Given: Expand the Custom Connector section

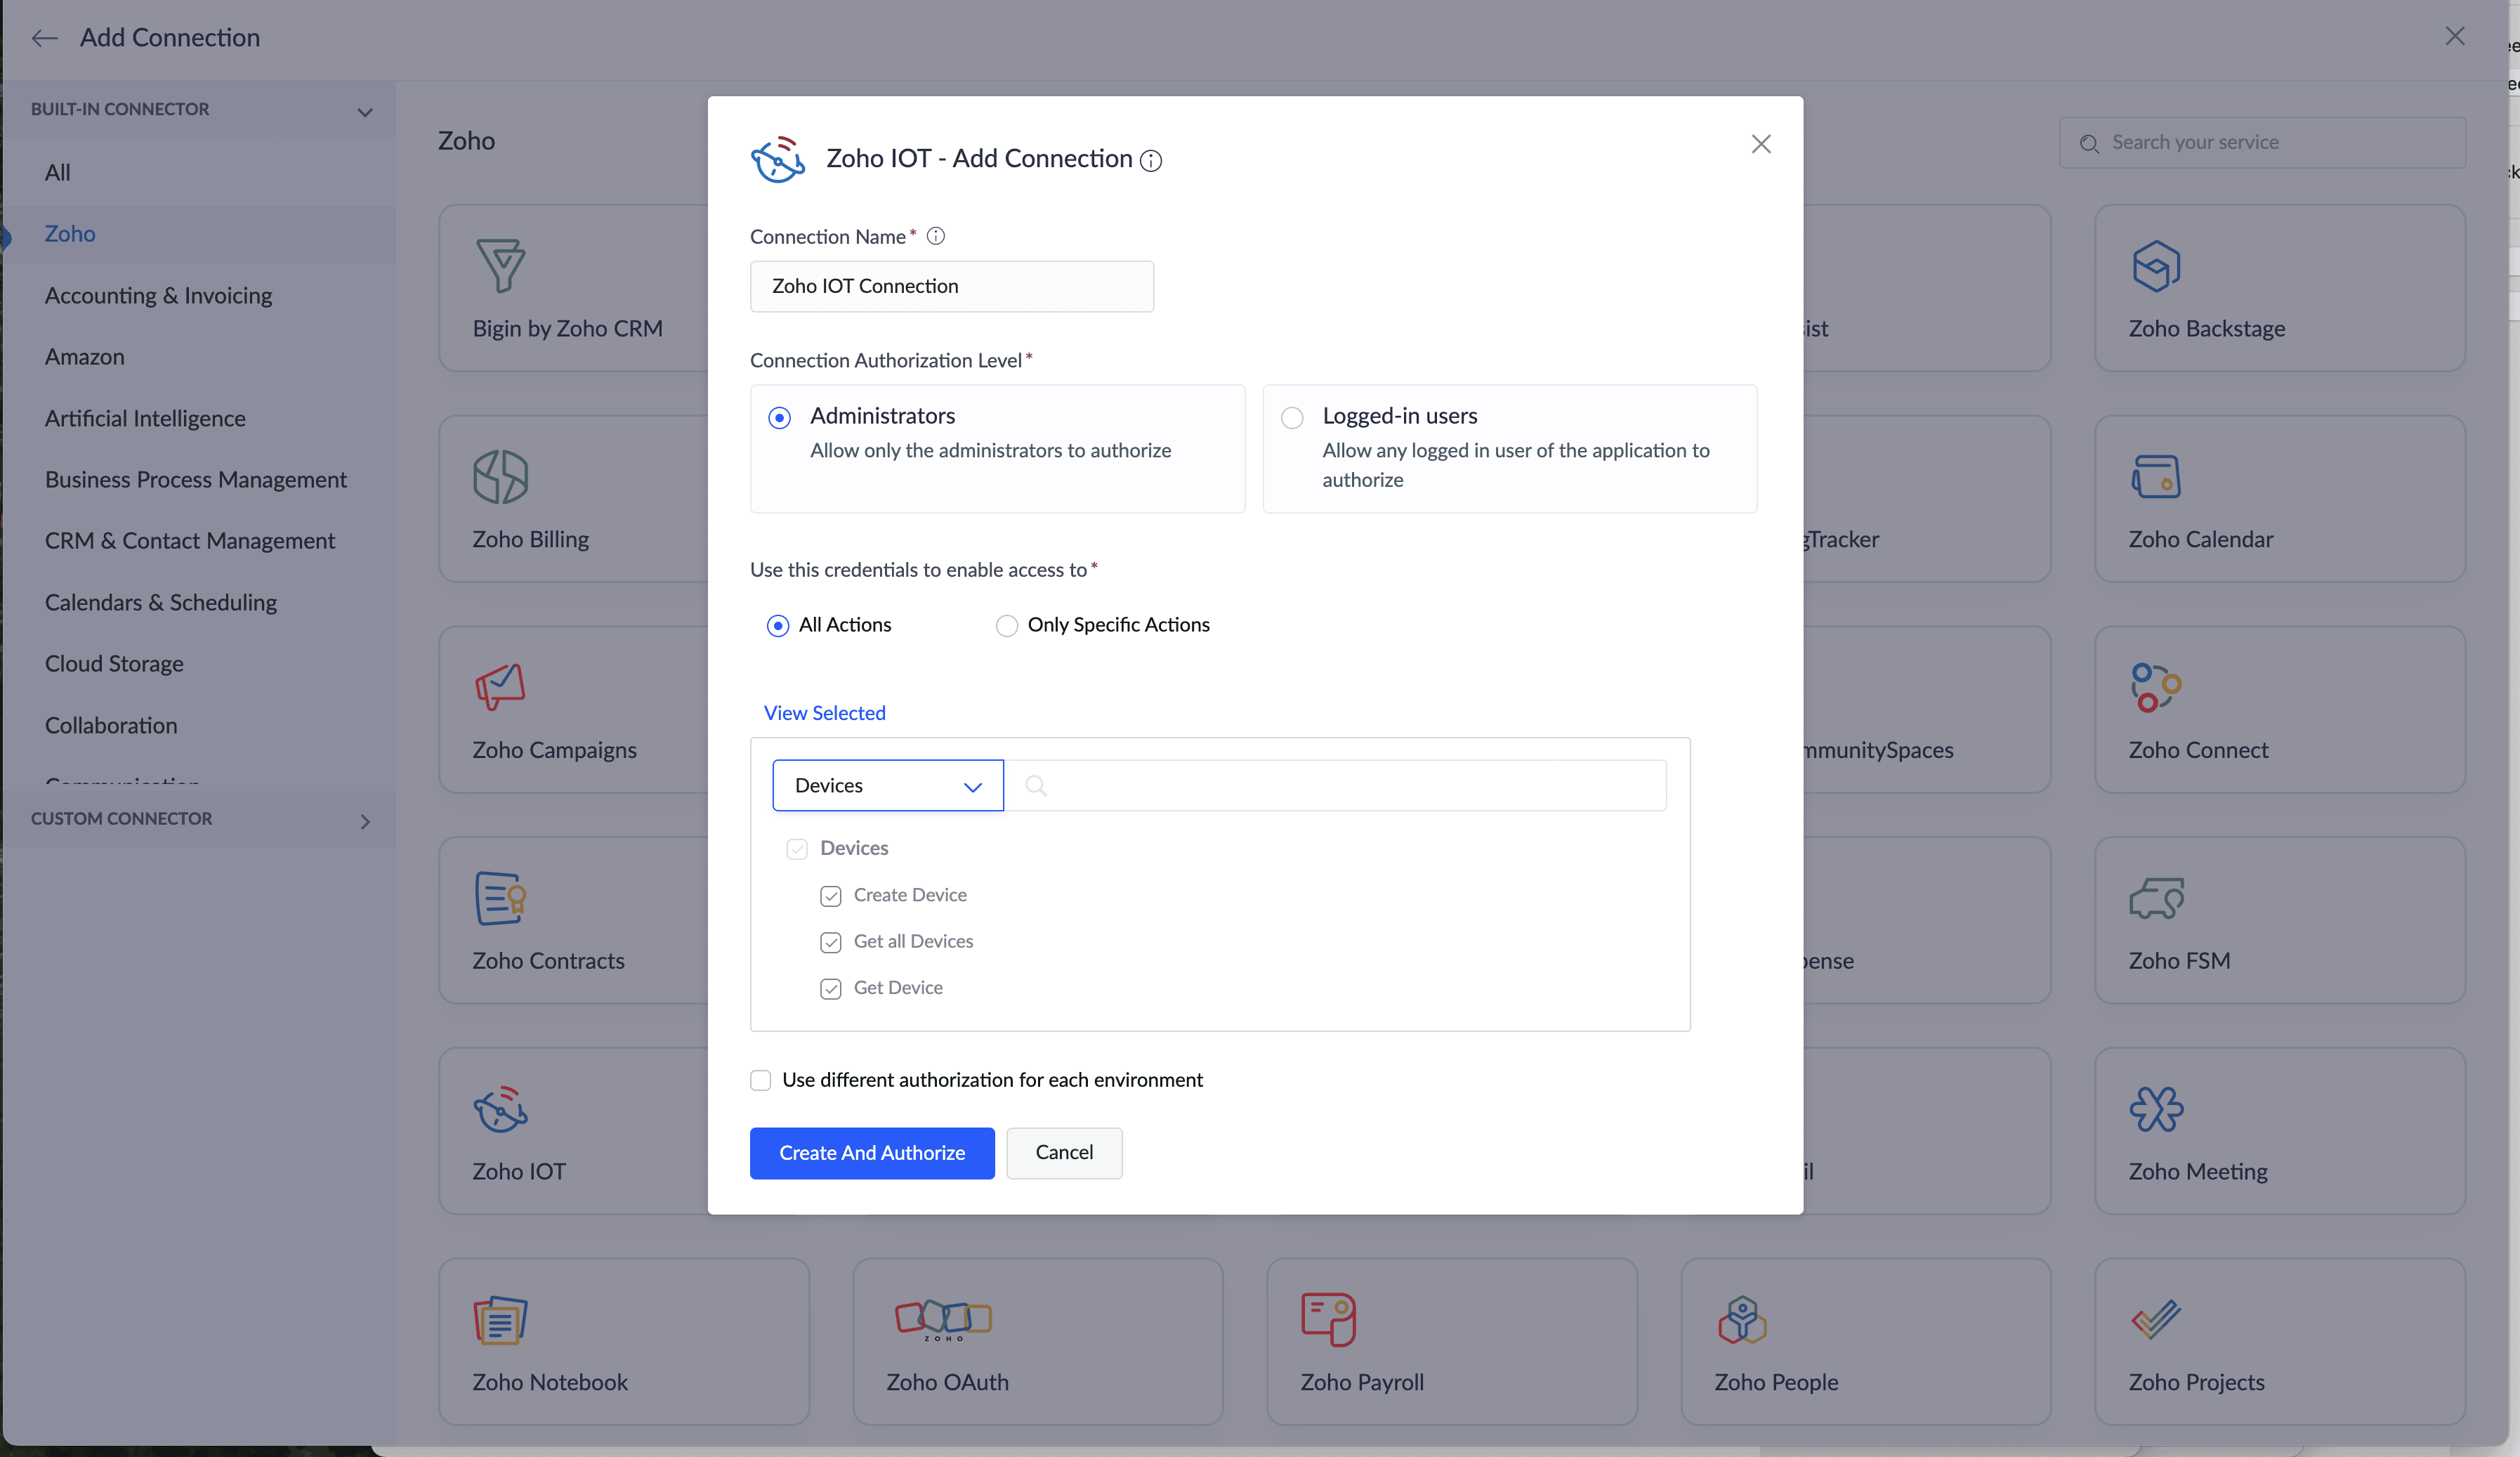Looking at the screenshot, I should [364, 821].
